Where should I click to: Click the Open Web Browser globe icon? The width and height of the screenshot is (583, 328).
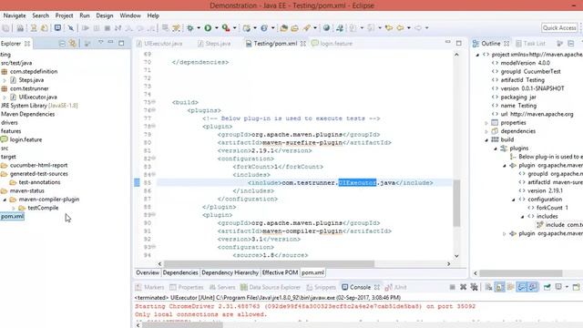pyautogui.click(x=326, y=28)
